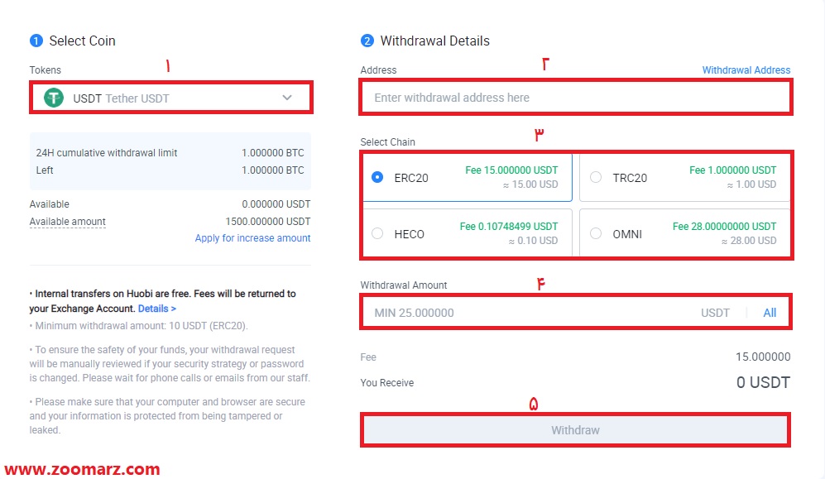Click the step 1 Select Coin badge
This screenshot has width=825, height=479.
(x=36, y=41)
